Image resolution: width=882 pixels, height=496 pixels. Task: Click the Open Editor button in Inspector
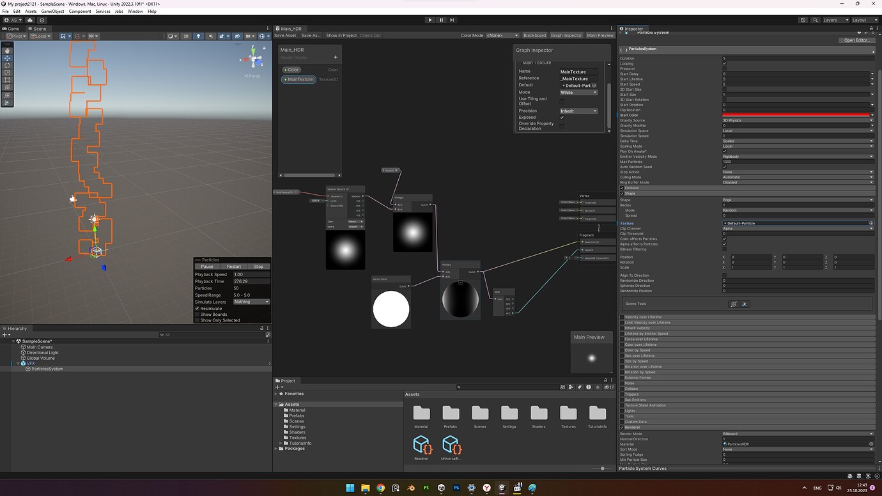856,40
